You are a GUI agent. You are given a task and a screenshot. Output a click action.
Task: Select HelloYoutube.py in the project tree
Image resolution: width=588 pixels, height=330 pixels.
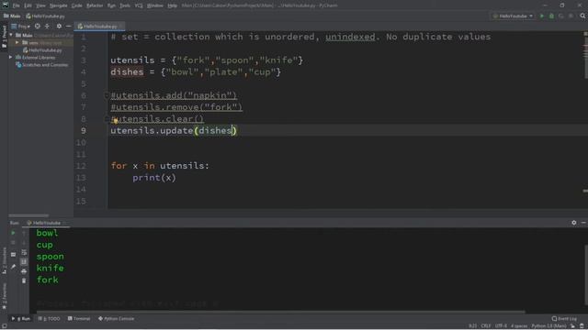click(x=42, y=50)
